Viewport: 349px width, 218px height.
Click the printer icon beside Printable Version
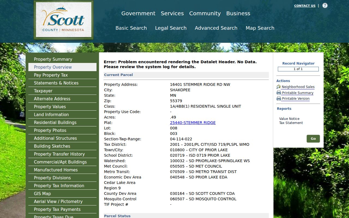click(x=279, y=98)
